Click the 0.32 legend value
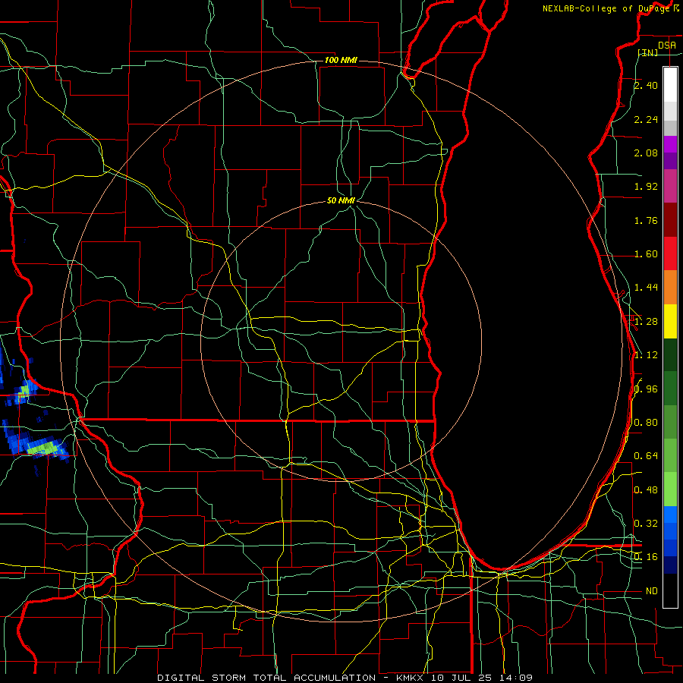 646,524
